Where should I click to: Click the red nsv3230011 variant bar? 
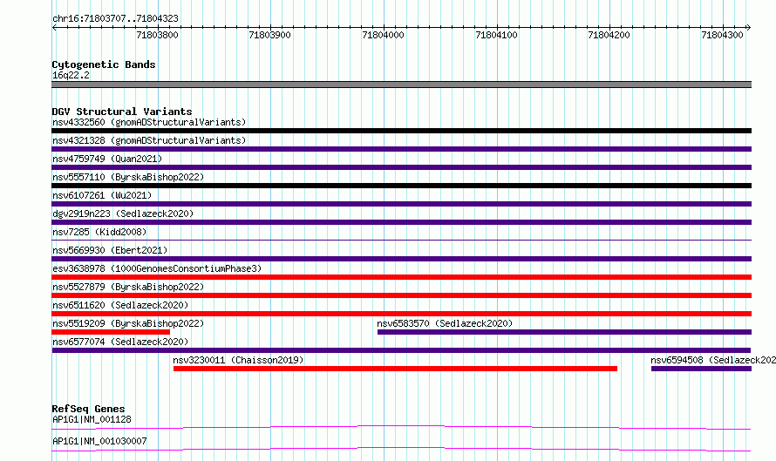pos(396,369)
